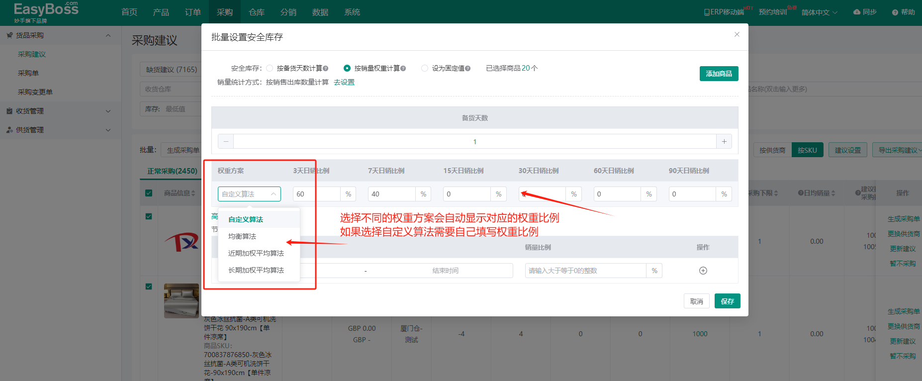
Task: Click the circled plus add-row icon
Action: coord(703,271)
